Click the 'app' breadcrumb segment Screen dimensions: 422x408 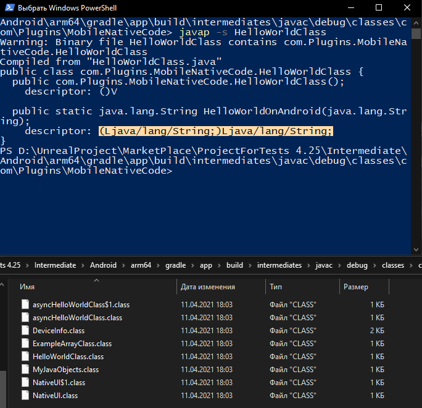206,265
